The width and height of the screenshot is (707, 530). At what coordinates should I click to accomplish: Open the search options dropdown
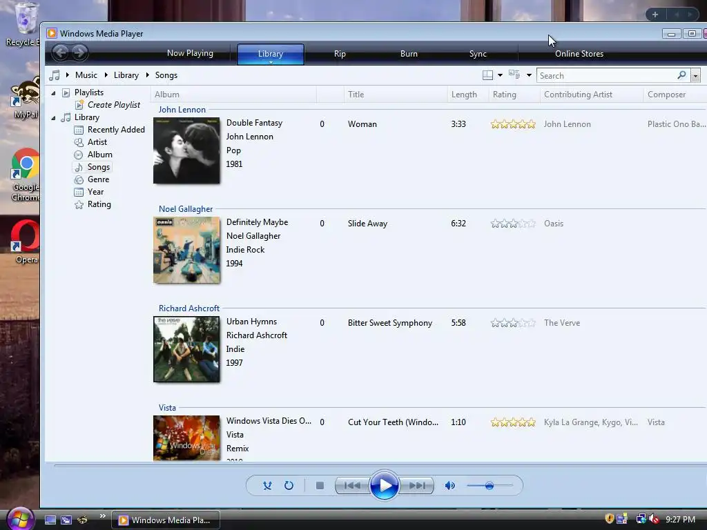(696, 76)
